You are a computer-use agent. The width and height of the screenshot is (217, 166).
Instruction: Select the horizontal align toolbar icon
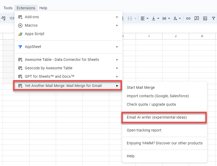pyautogui.click(x=143, y=18)
